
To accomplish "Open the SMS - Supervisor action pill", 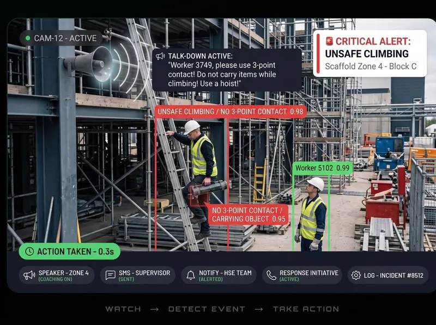I will (138, 275).
